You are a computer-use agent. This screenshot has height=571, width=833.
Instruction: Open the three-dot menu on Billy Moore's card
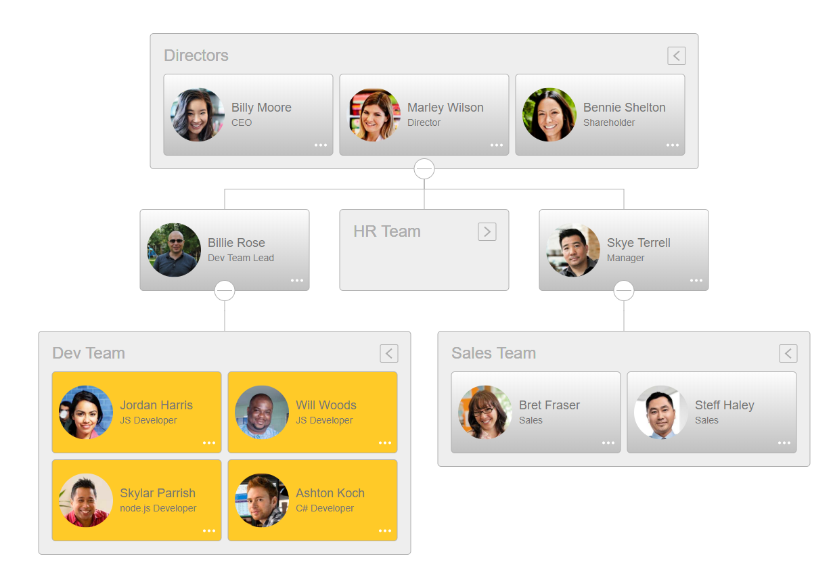321,145
